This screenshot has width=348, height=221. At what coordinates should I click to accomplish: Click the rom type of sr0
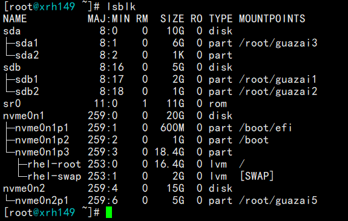point(218,104)
